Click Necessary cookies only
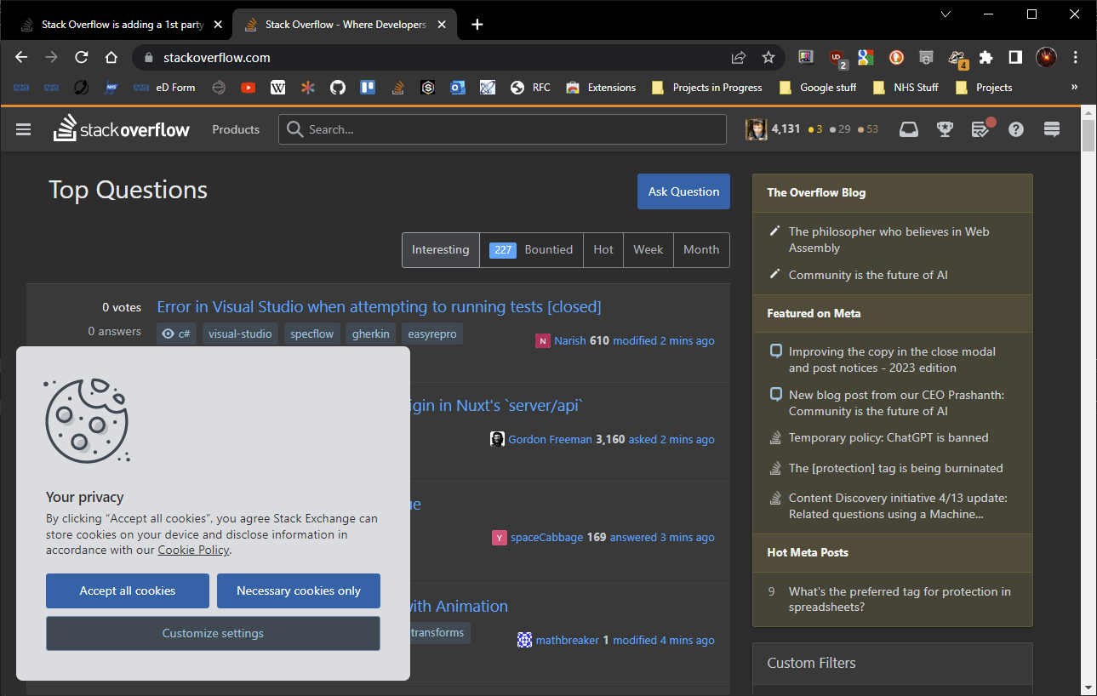 (x=299, y=590)
